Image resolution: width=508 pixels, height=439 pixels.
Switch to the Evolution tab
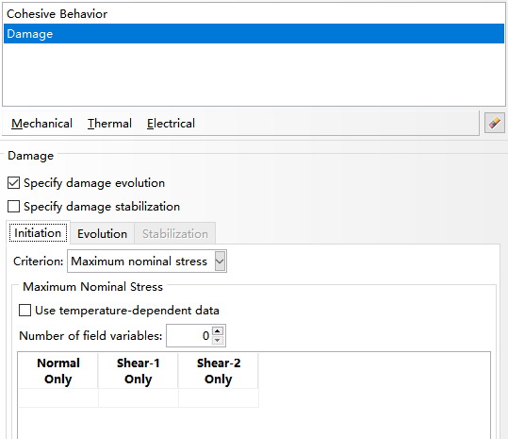pyautogui.click(x=102, y=233)
